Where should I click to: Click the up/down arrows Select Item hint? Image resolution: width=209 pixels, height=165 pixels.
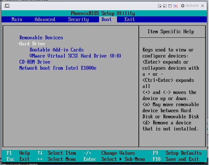pos(57,153)
